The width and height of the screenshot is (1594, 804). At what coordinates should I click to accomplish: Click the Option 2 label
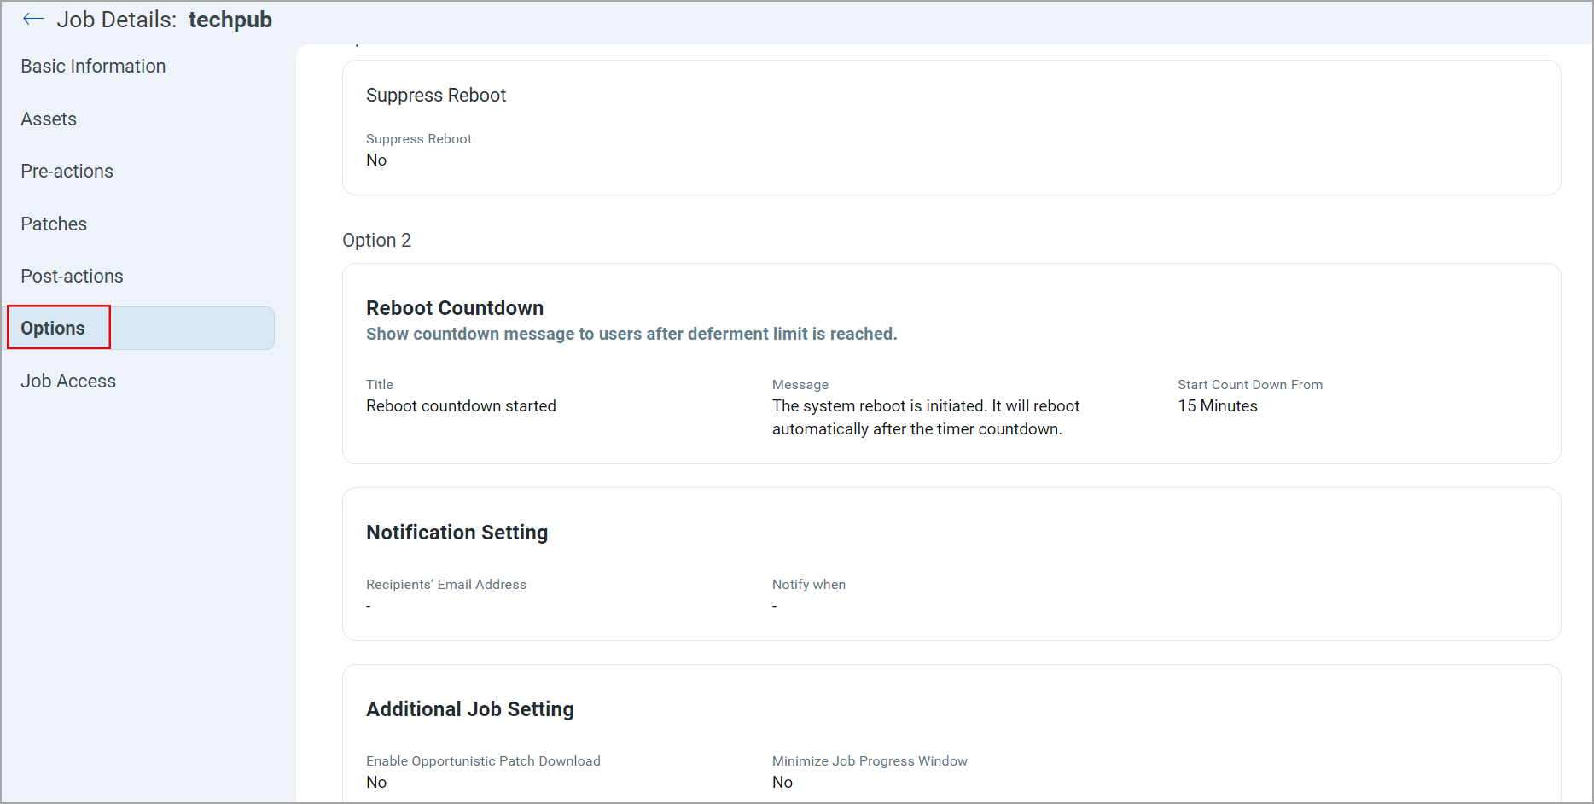point(376,240)
